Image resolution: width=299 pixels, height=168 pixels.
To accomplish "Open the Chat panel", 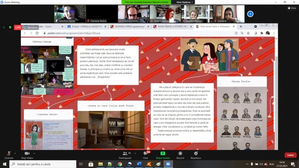I will (146, 155).
